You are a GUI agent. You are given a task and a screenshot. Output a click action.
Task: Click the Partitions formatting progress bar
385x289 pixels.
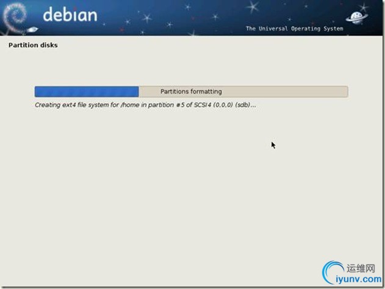(191, 91)
